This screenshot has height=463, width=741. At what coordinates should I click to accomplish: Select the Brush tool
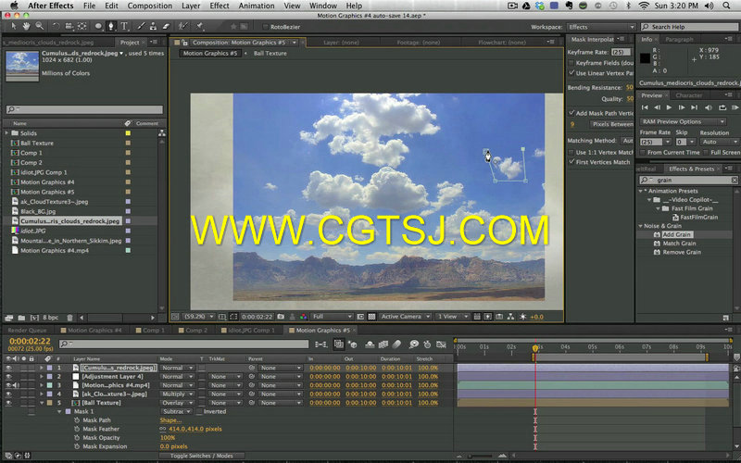141,27
